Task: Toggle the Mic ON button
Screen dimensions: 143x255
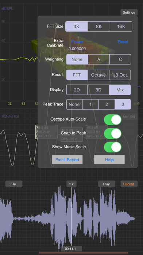Action: click(x=129, y=117)
